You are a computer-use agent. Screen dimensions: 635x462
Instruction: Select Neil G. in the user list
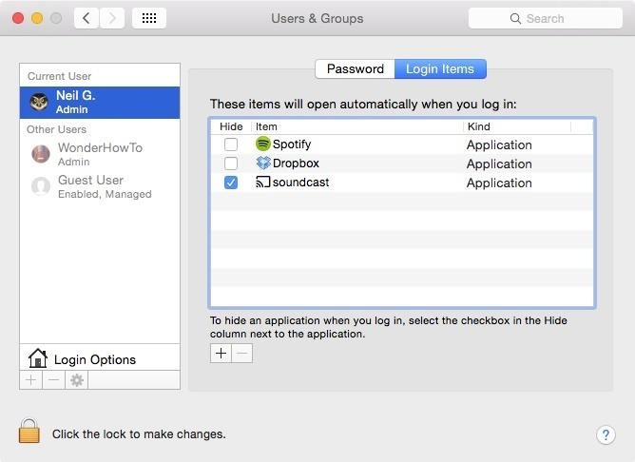[x=100, y=102]
